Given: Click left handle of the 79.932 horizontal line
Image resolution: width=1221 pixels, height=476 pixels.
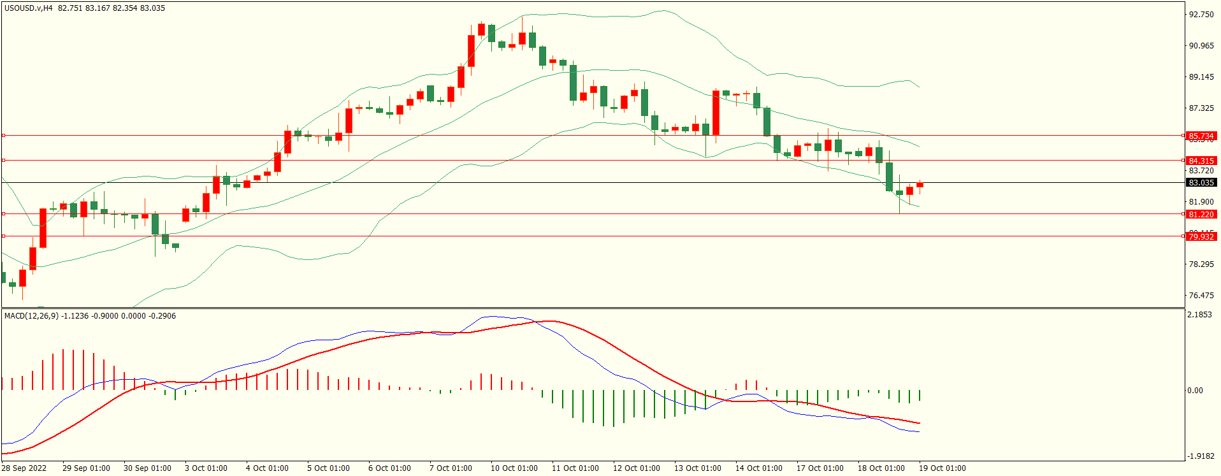Looking at the screenshot, I should click(x=4, y=236).
